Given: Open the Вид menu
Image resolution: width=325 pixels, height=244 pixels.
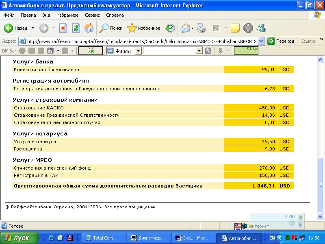Looking at the screenshot, I should click(46, 15).
